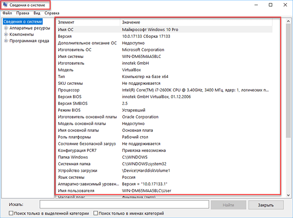The width and height of the screenshot is (293, 218).
Task: Open the Справка menu
Action: pyautogui.click(x=52, y=13)
